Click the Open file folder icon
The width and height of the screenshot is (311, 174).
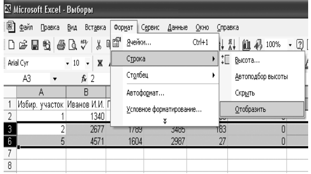tap(23, 45)
